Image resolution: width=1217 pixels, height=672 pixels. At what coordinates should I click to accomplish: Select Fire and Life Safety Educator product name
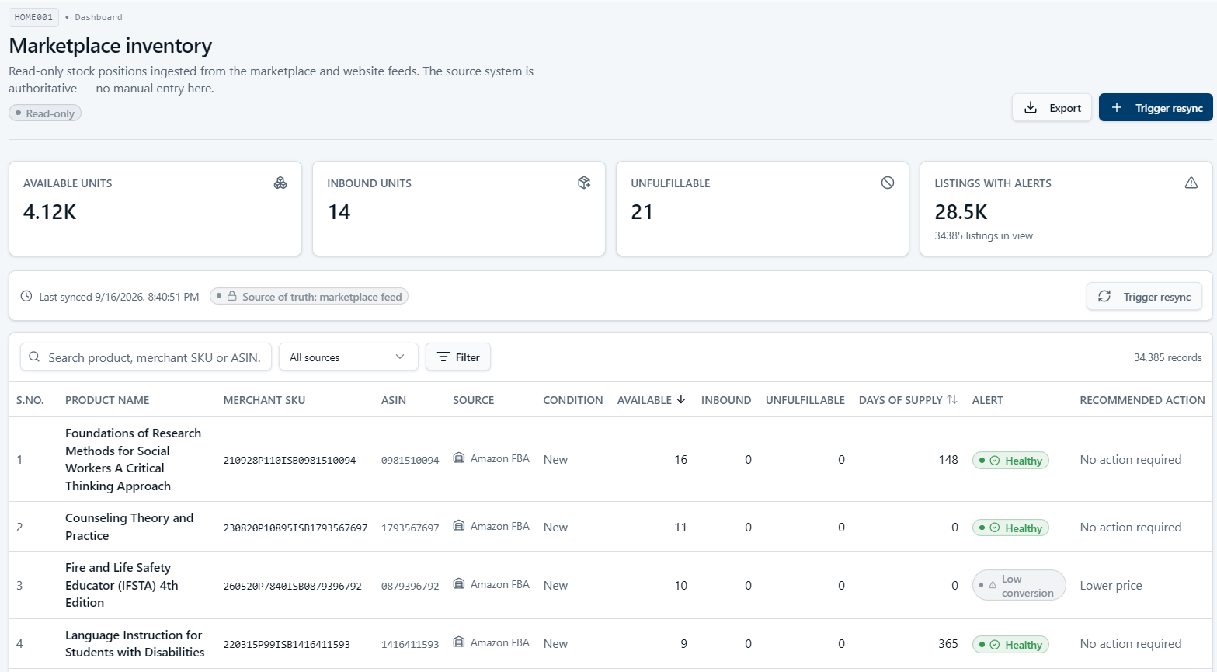click(122, 585)
